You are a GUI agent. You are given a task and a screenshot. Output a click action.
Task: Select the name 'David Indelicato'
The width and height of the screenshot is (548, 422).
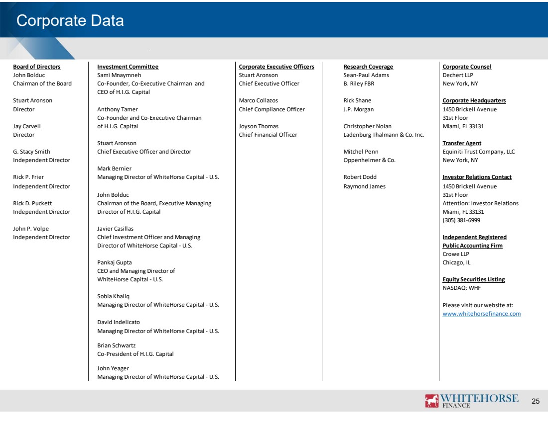click(119, 322)
